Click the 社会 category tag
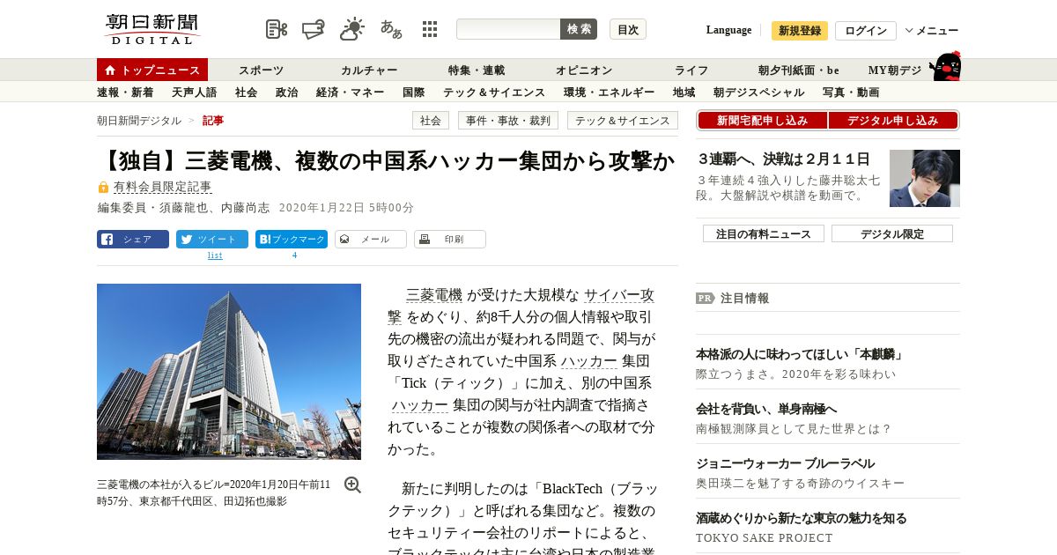Image resolution: width=1057 pixels, height=555 pixels. click(431, 121)
